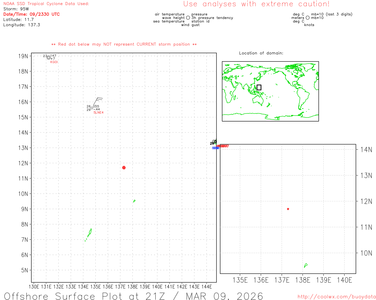Select the KGOI station circle marker

pyautogui.click(x=48, y=58)
